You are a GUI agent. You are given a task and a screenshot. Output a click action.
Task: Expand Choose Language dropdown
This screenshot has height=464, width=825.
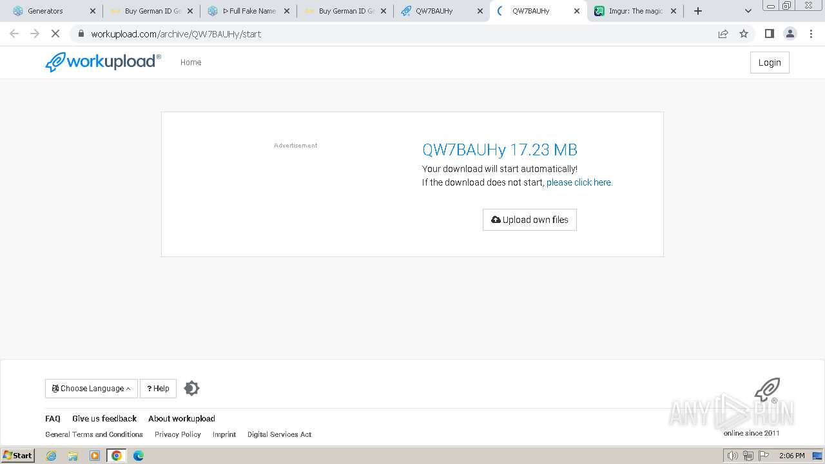[92, 389]
